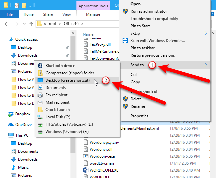Switch to the View ribbon tab
This screenshot has height=178, width=216.
coord(66,14)
